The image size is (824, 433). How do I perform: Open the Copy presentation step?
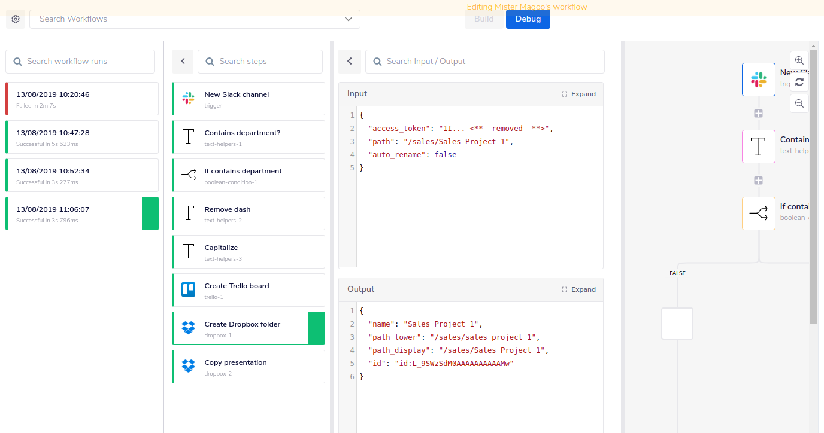click(x=249, y=367)
